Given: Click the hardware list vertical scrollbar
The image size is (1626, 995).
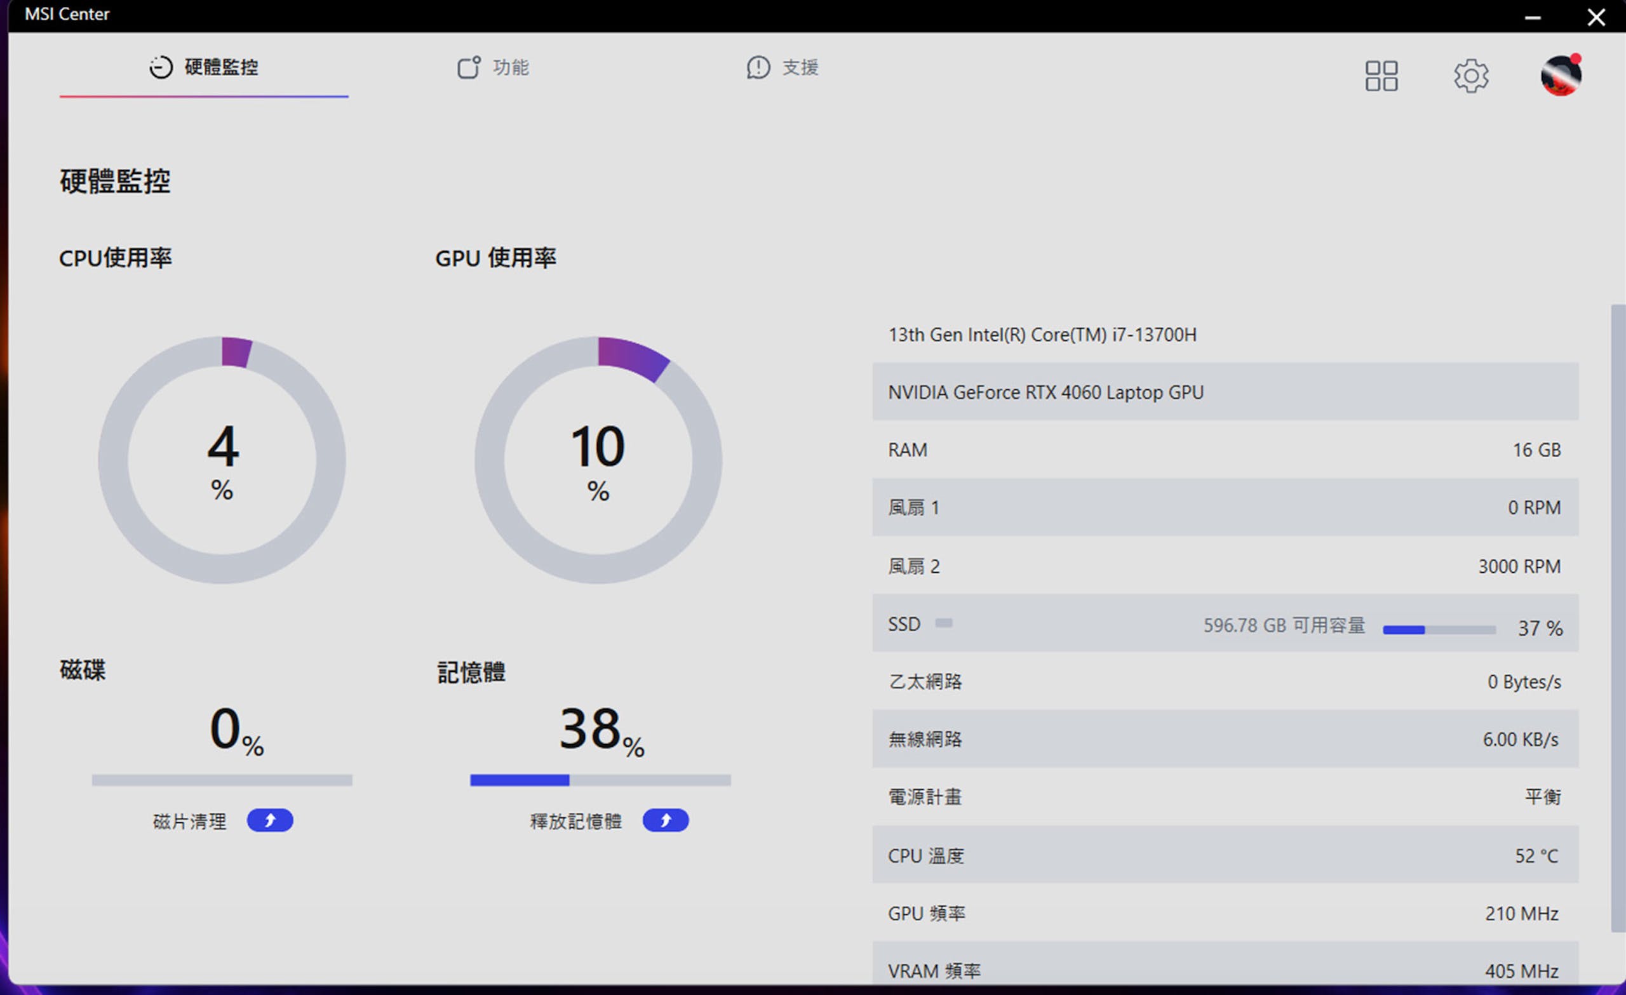Looking at the screenshot, I should click(1618, 618).
